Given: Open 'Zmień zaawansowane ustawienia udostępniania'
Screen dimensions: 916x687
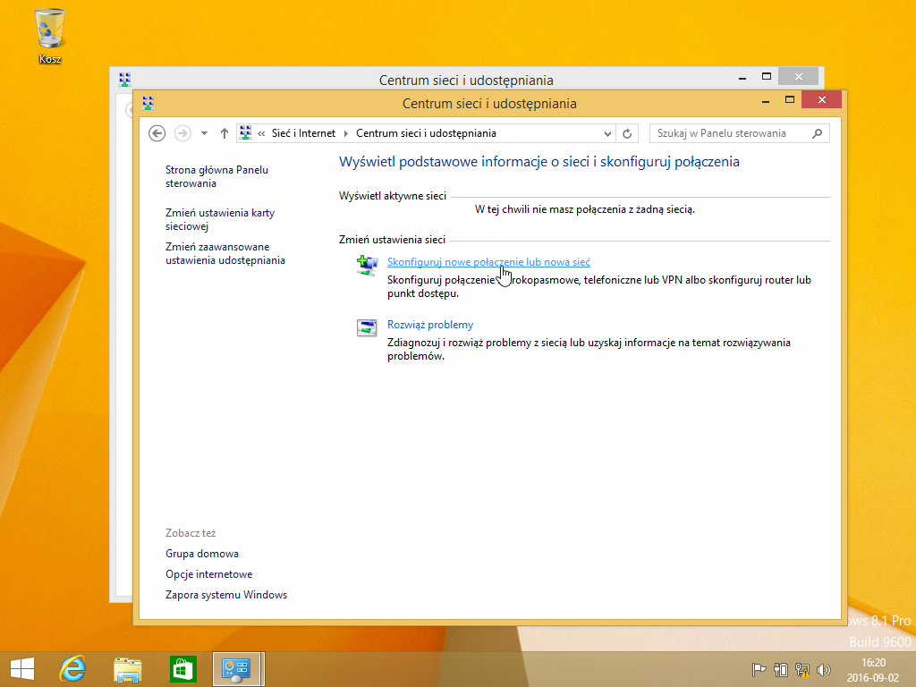Looking at the screenshot, I should pyautogui.click(x=225, y=253).
